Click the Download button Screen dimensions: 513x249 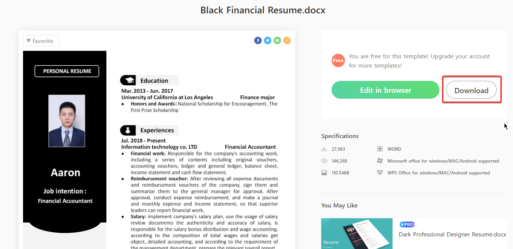click(x=471, y=90)
